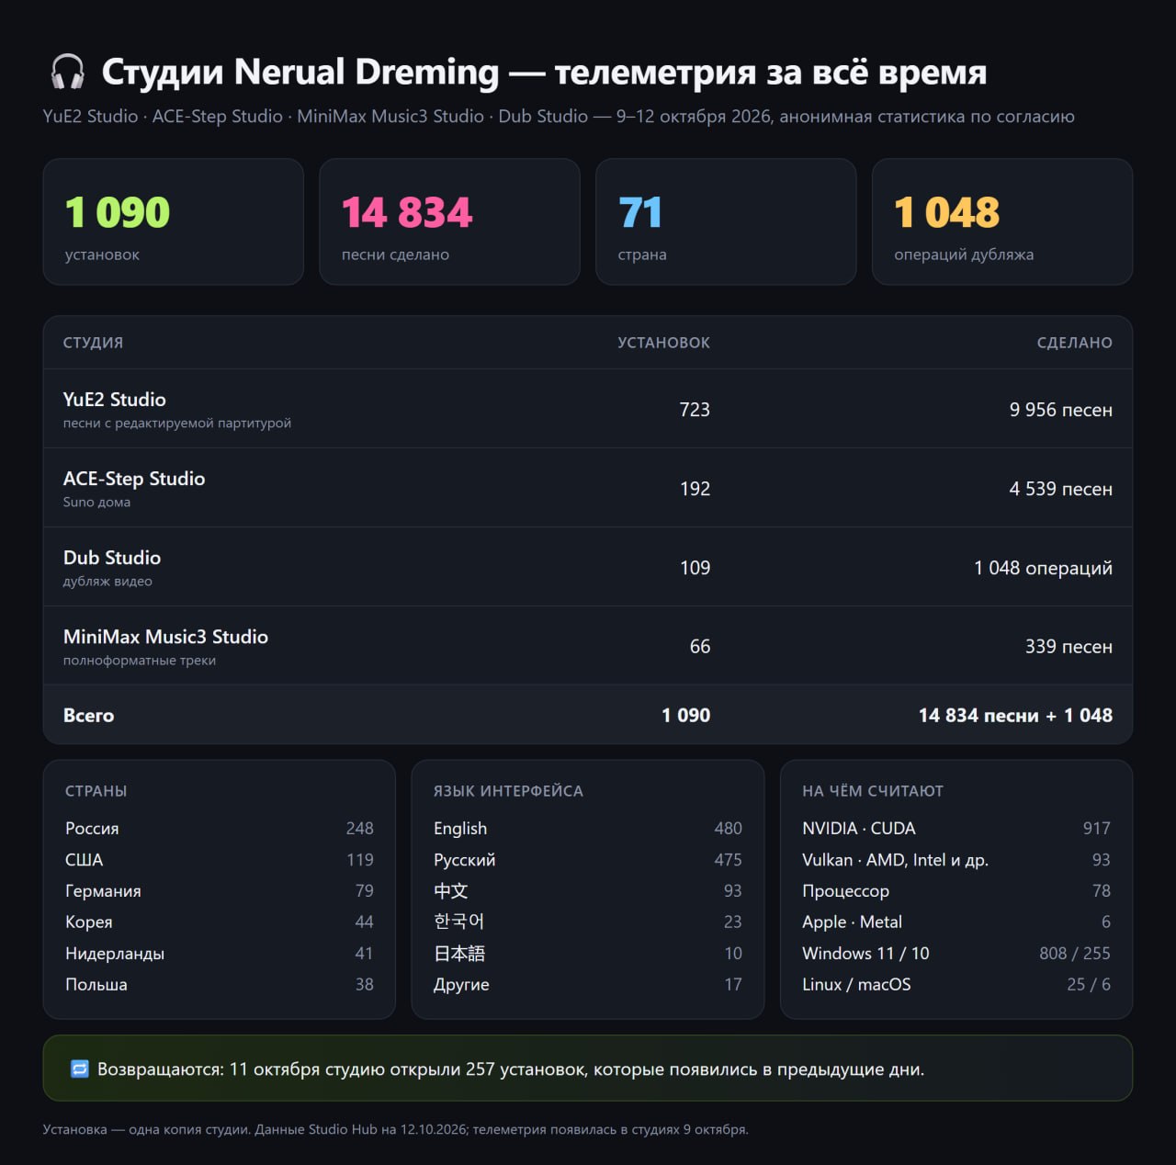Click the footnote starting "Установка — одна копия студии"
Viewport: 1176px width, 1165px height.
click(395, 1129)
